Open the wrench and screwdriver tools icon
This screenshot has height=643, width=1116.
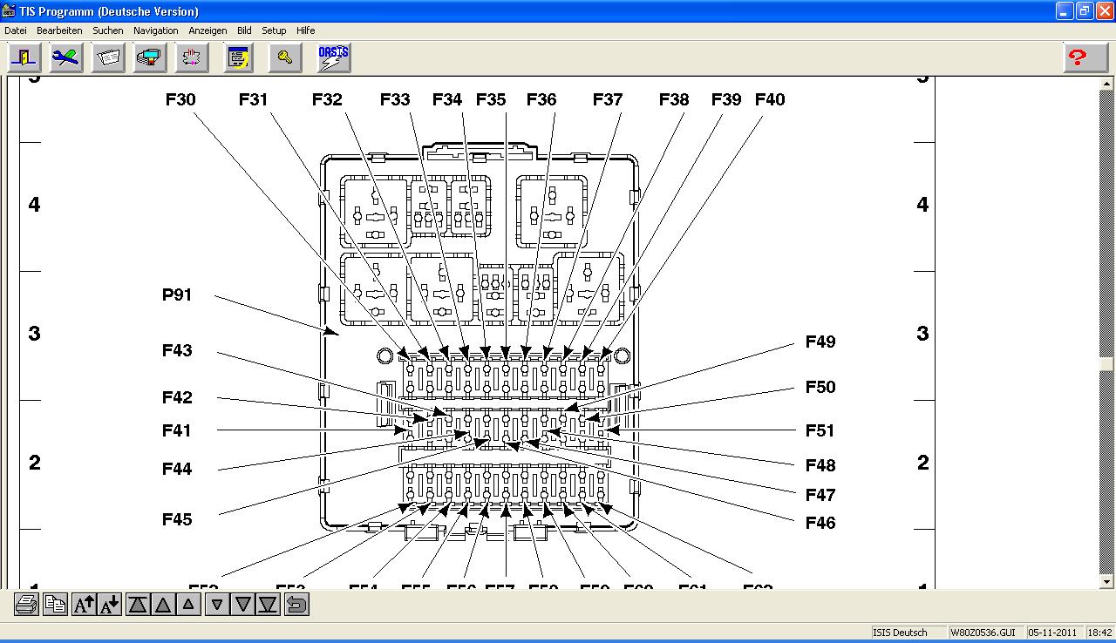click(x=66, y=58)
